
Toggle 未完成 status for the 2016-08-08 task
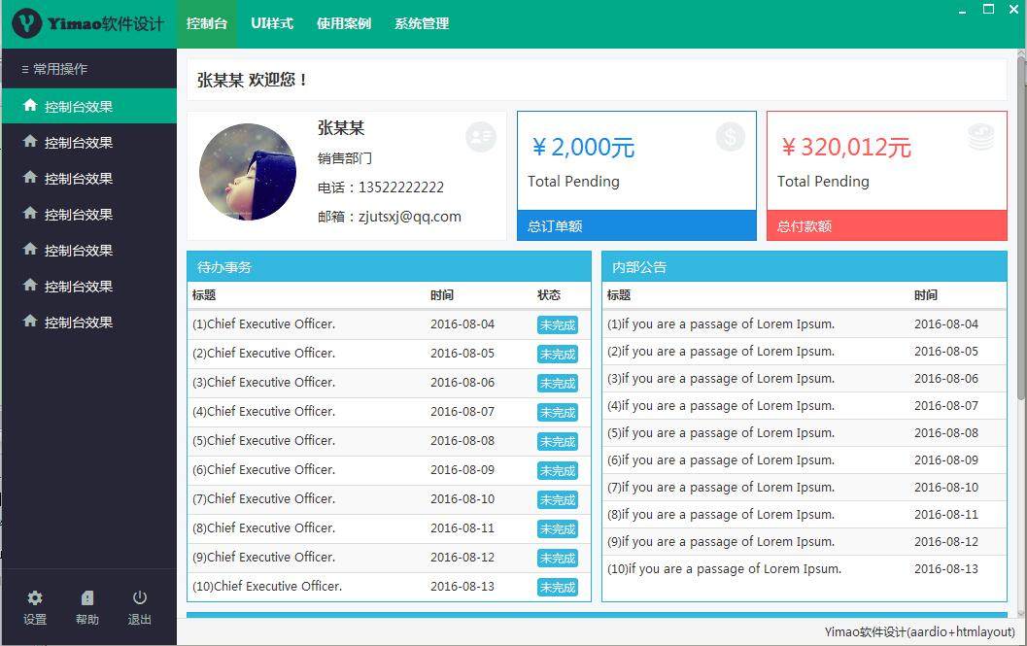pyautogui.click(x=557, y=442)
